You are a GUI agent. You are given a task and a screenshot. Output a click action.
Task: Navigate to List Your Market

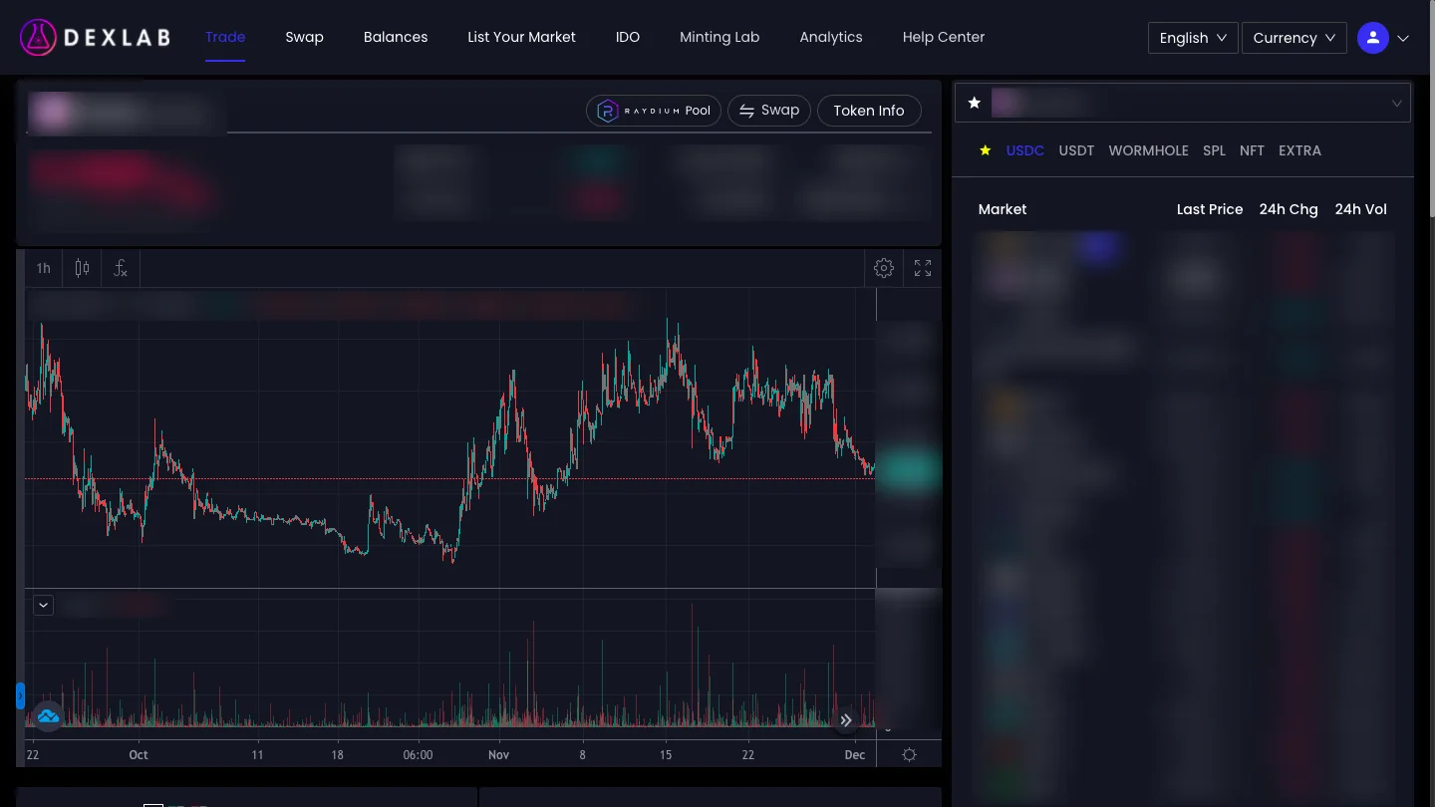click(x=522, y=37)
